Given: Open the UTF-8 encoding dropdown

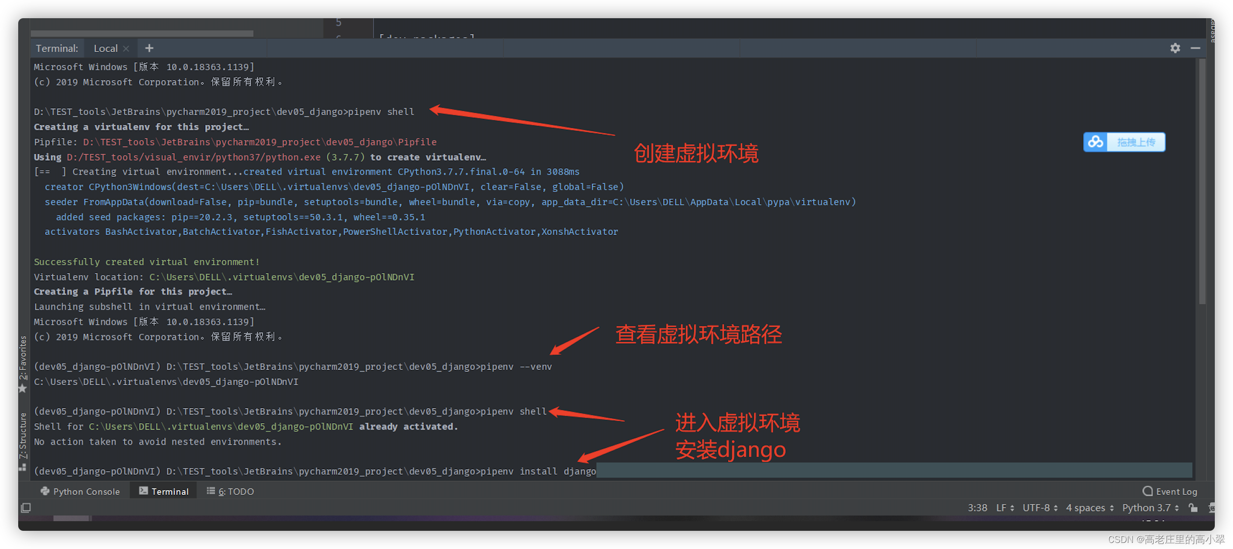Looking at the screenshot, I should 1039,508.
